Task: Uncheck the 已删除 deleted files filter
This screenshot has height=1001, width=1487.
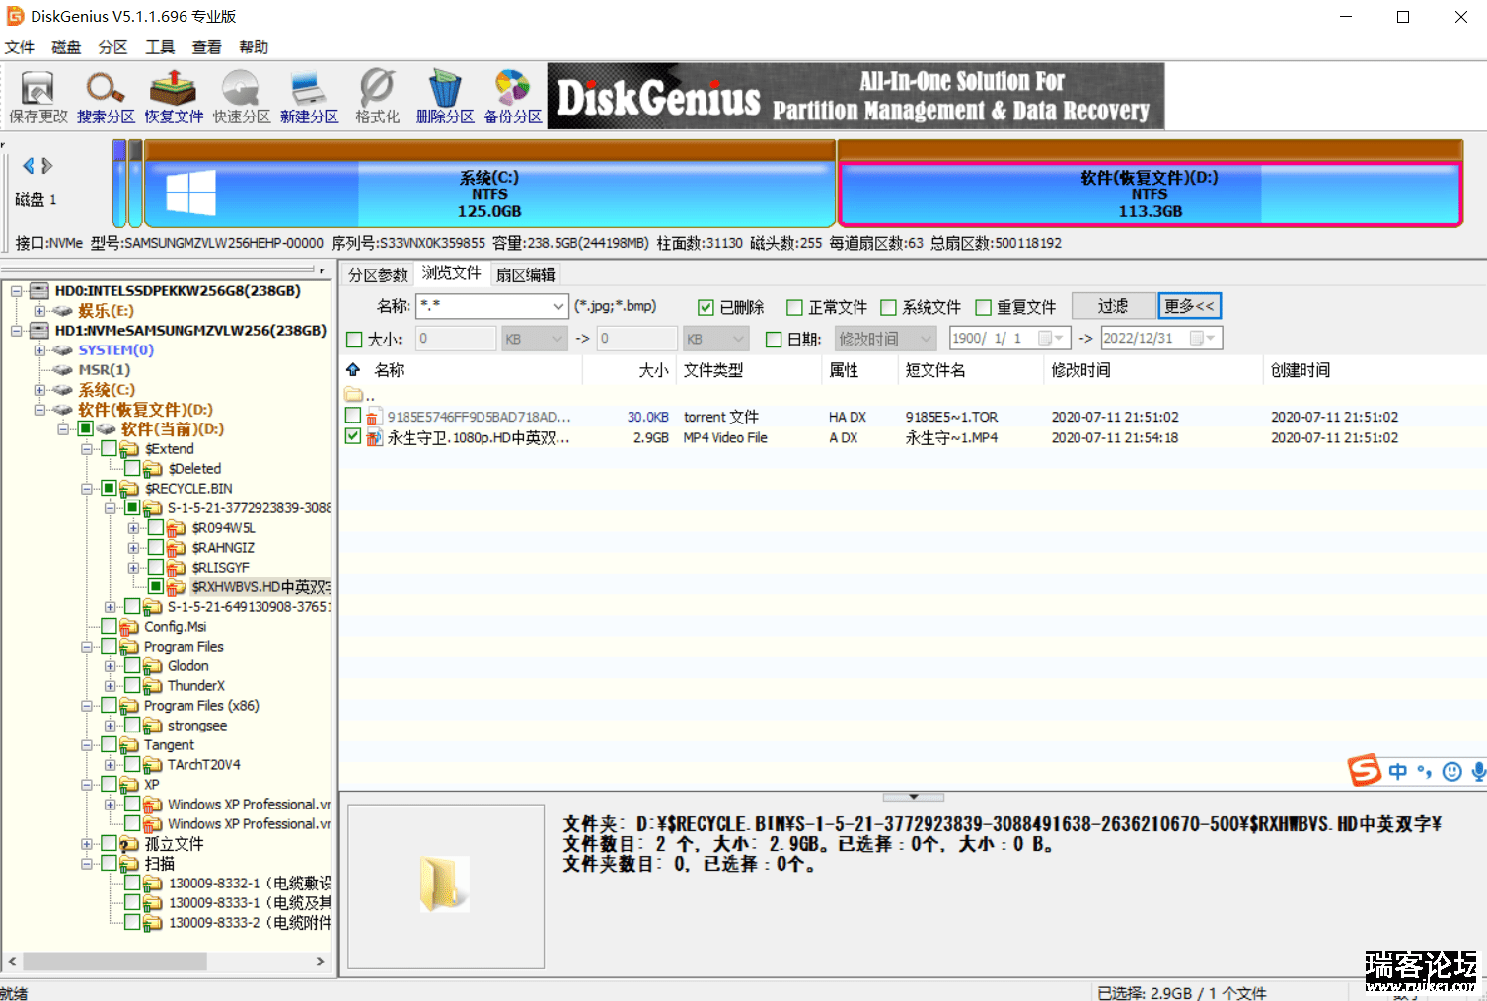Action: pos(706,308)
